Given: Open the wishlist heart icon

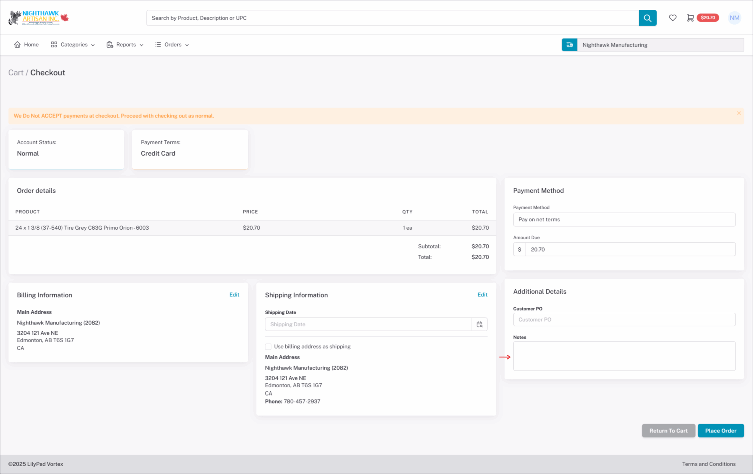Looking at the screenshot, I should pos(673,18).
